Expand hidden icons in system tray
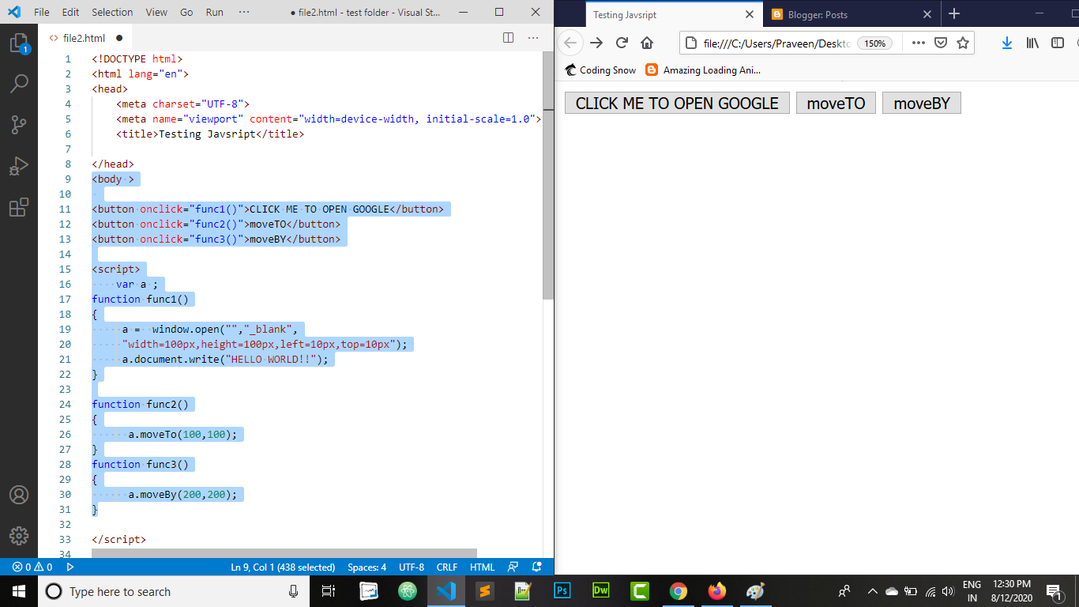Image resolution: width=1079 pixels, height=607 pixels. tap(872, 591)
